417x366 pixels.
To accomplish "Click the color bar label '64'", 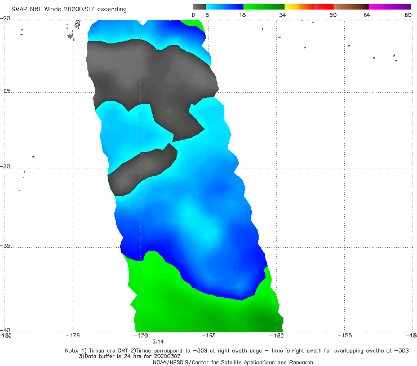I will (367, 15).
